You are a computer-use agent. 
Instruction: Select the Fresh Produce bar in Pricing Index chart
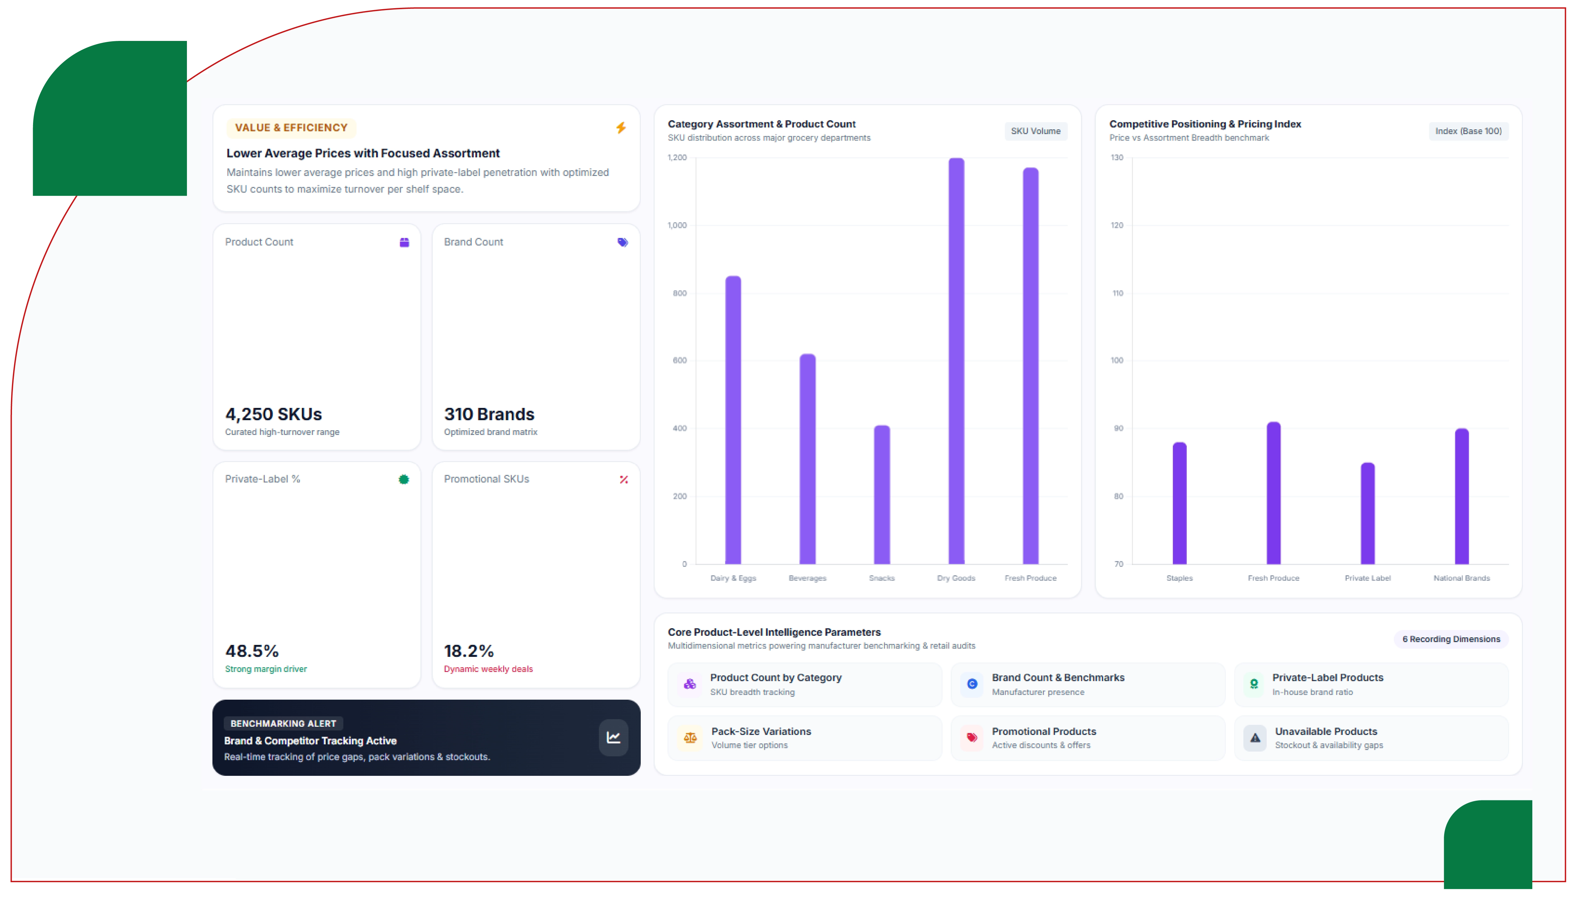[1273, 493]
